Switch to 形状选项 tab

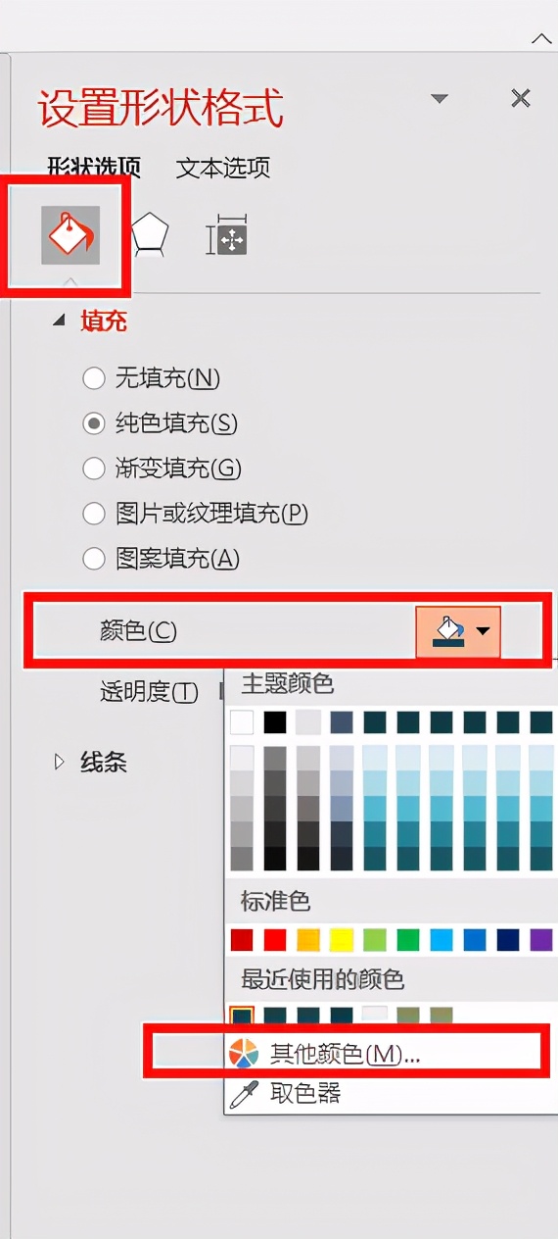tap(93, 168)
